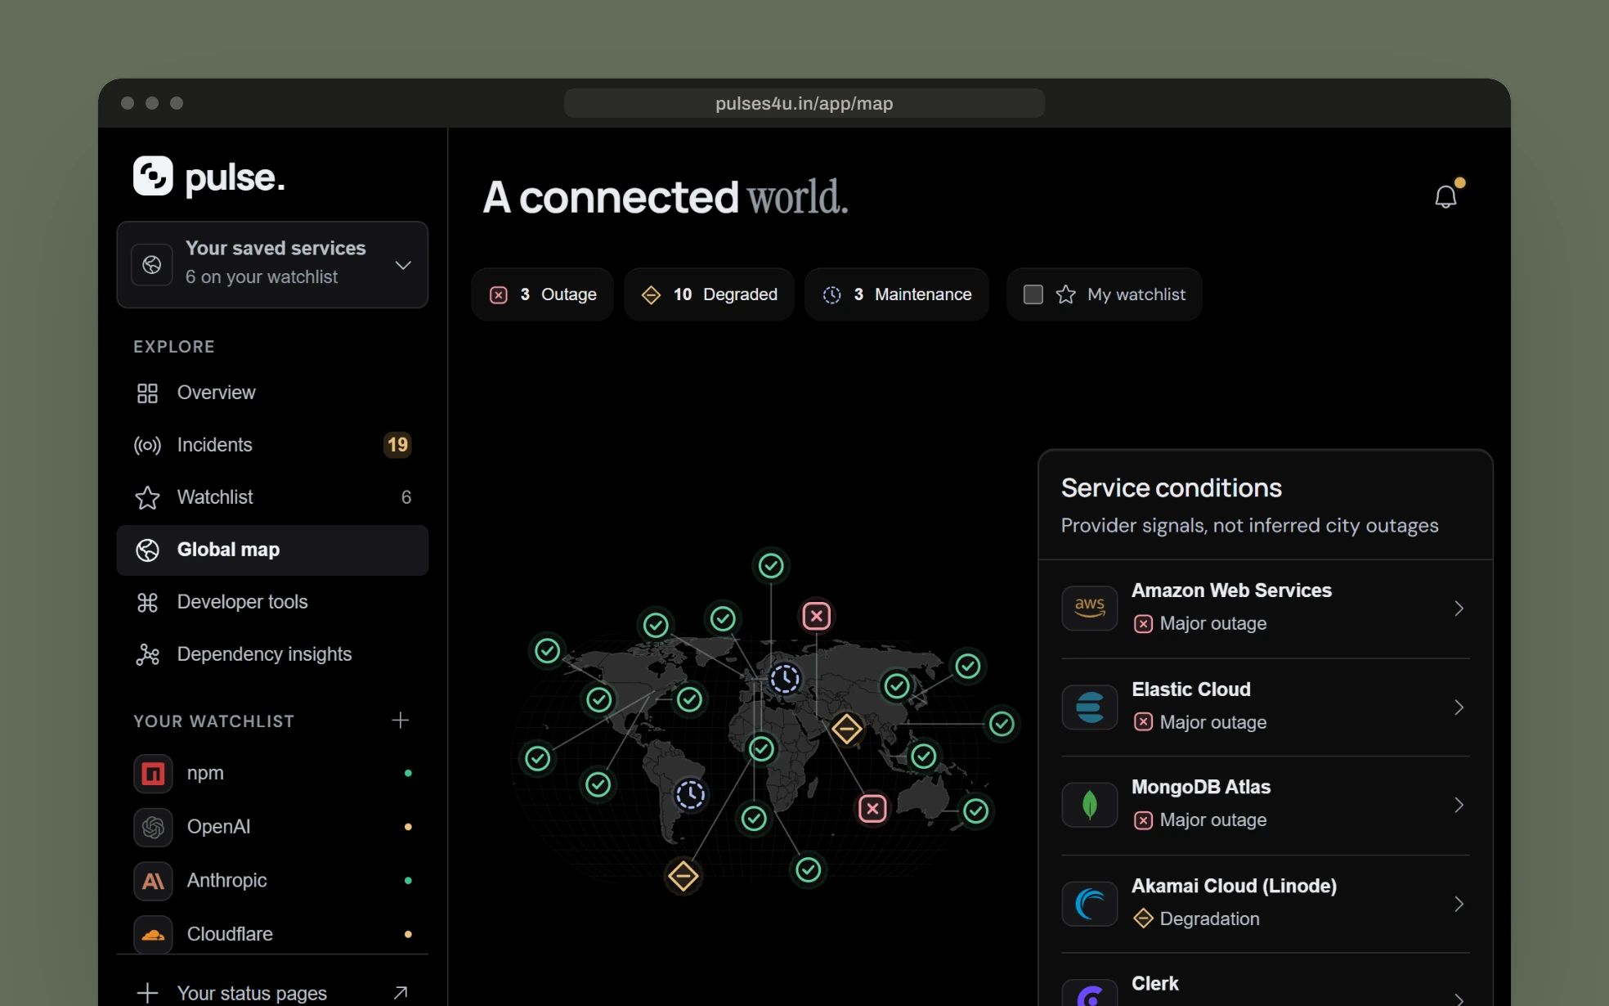Open MongoDB Atlas details
1609x1006 pixels.
pyautogui.click(x=1265, y=805)
